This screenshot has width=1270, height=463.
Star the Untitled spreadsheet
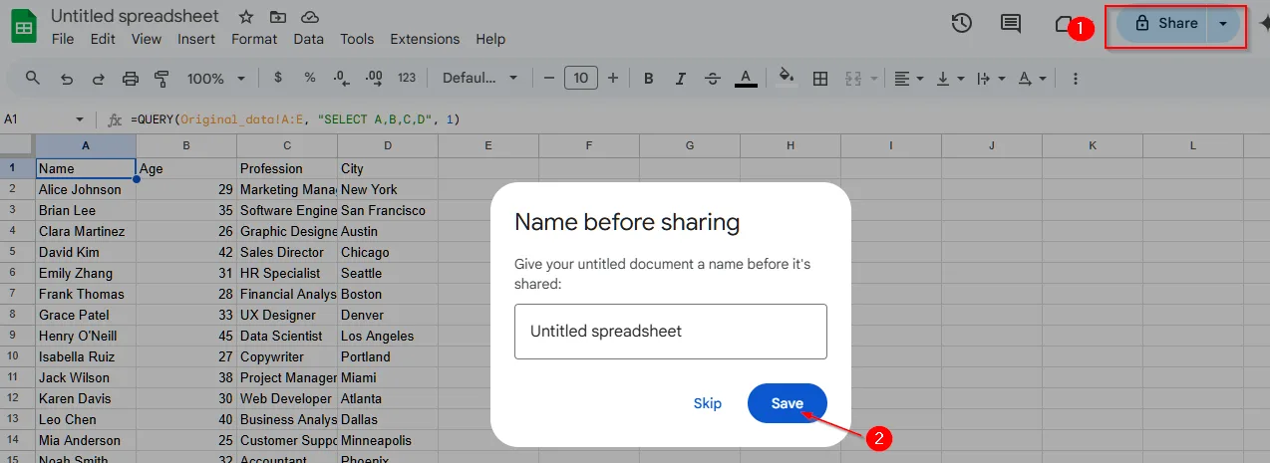[x=245, y=17]
